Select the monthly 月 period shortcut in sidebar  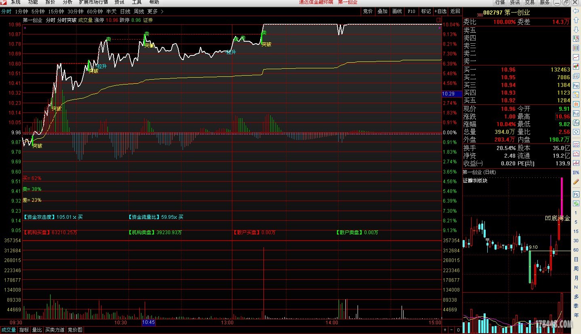click(576, 278)
